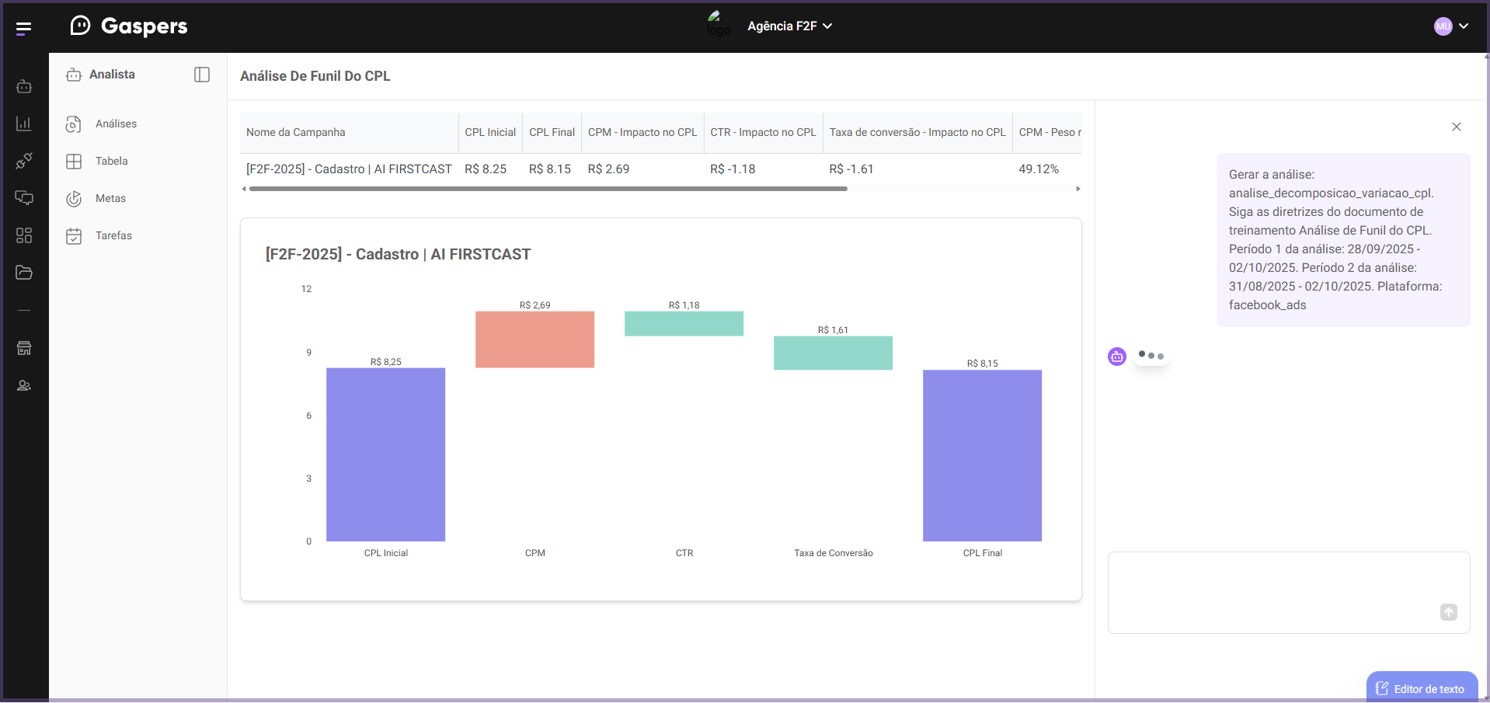Open the Agência F2F dropdown
The height and width of the screenshot is (703, 1490).
pos(789,26)
